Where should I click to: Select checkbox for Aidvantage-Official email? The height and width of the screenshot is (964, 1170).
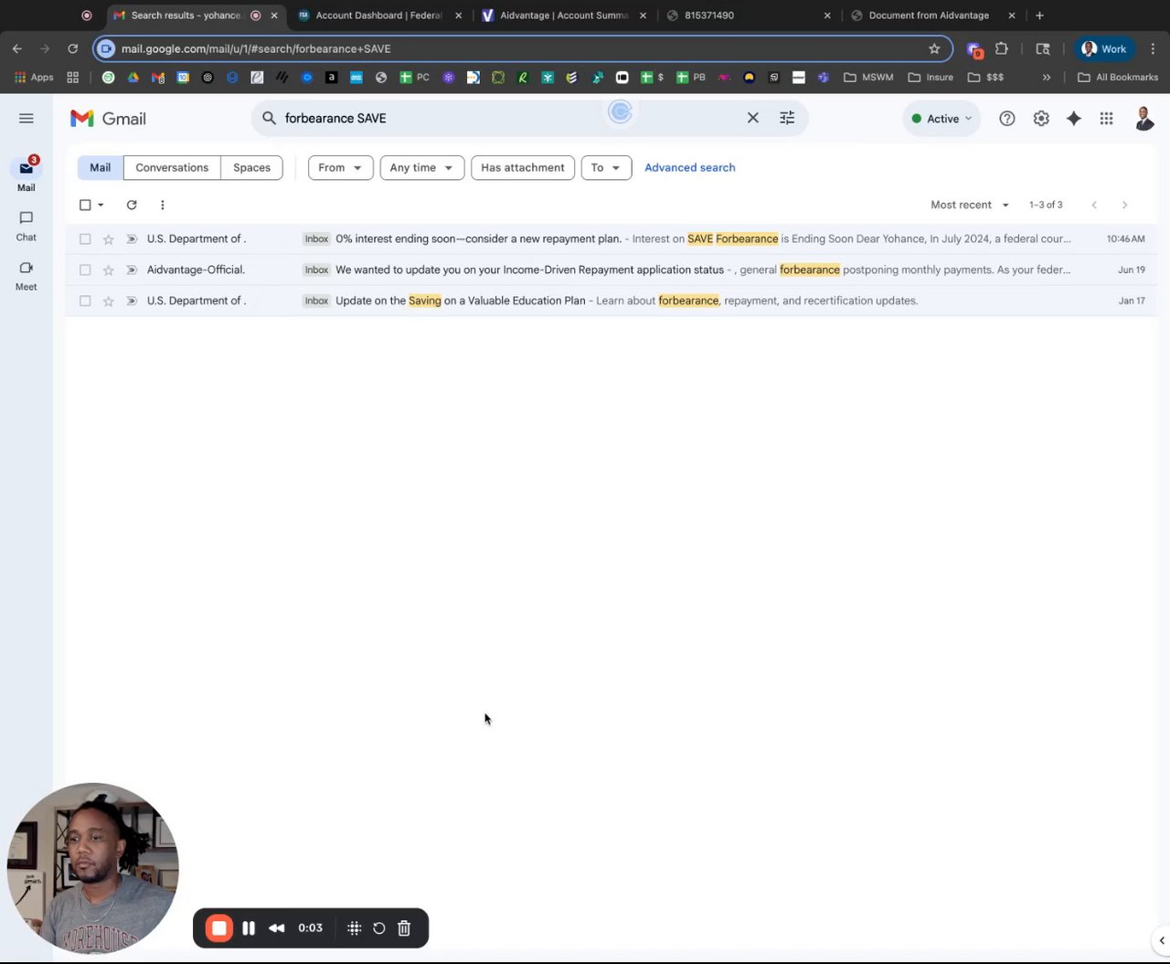click(85, 270)
